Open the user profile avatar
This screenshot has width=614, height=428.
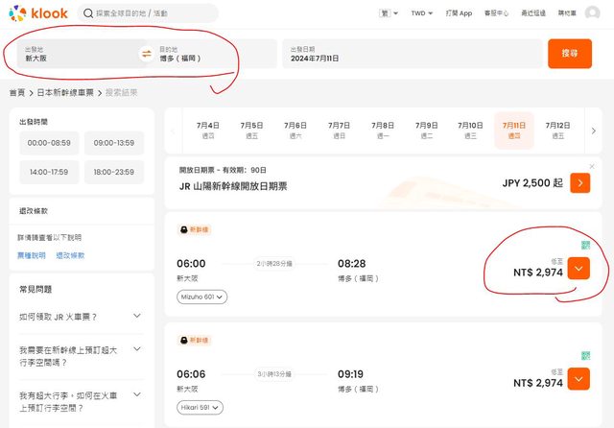pyautogui.click(x=592, y=13)
